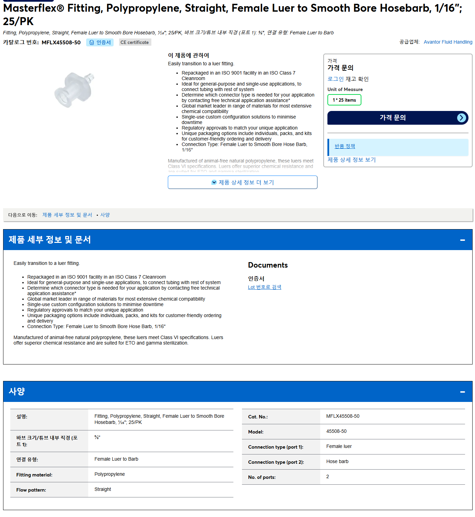This screenshot has width=475, height=517.
Task: Click the port 1 value Female luer
Action: point(339,447)
